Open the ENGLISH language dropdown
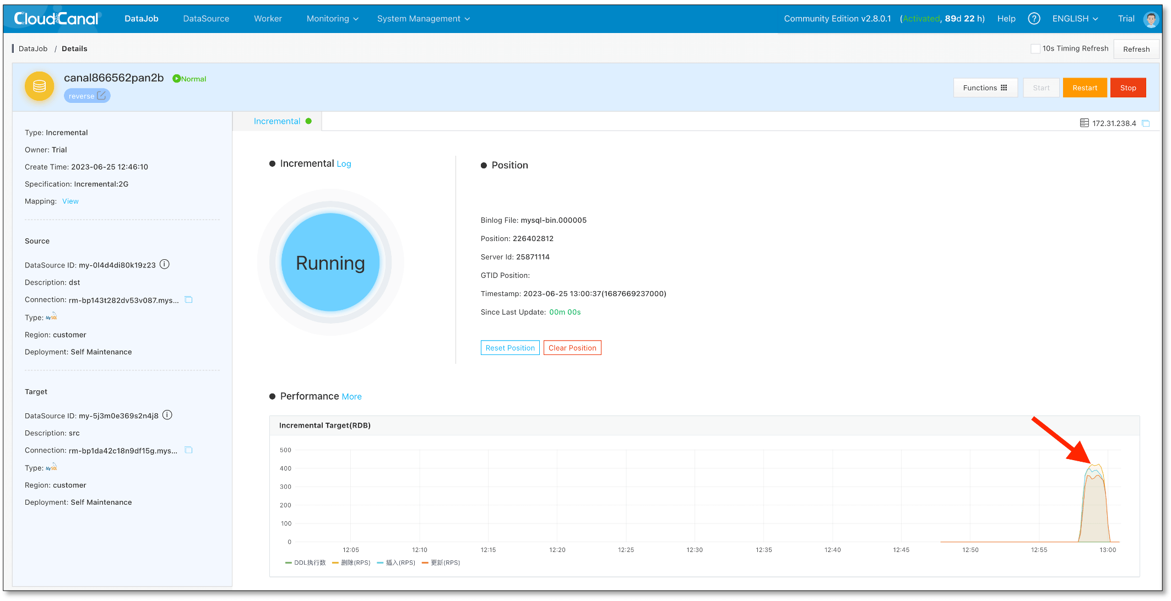The image size is (1171, 601). pos(1075,19)
